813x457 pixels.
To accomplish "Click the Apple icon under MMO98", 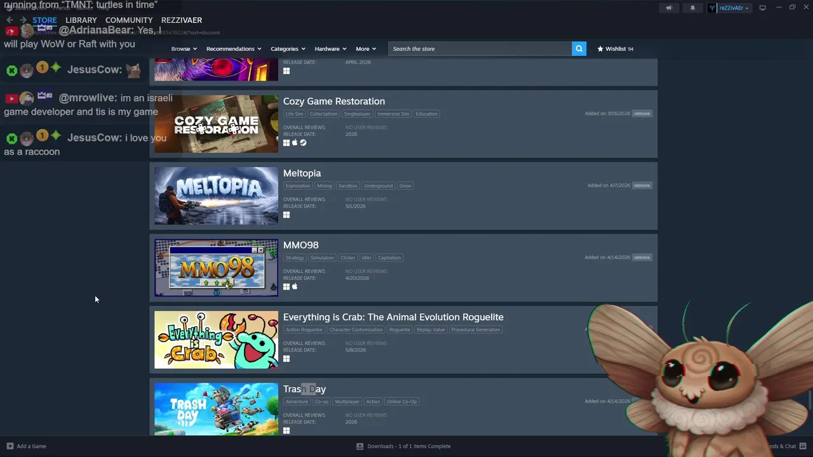I will 295,287.
